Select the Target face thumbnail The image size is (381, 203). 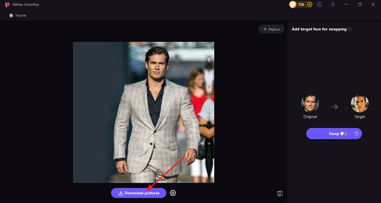point(360,103)
